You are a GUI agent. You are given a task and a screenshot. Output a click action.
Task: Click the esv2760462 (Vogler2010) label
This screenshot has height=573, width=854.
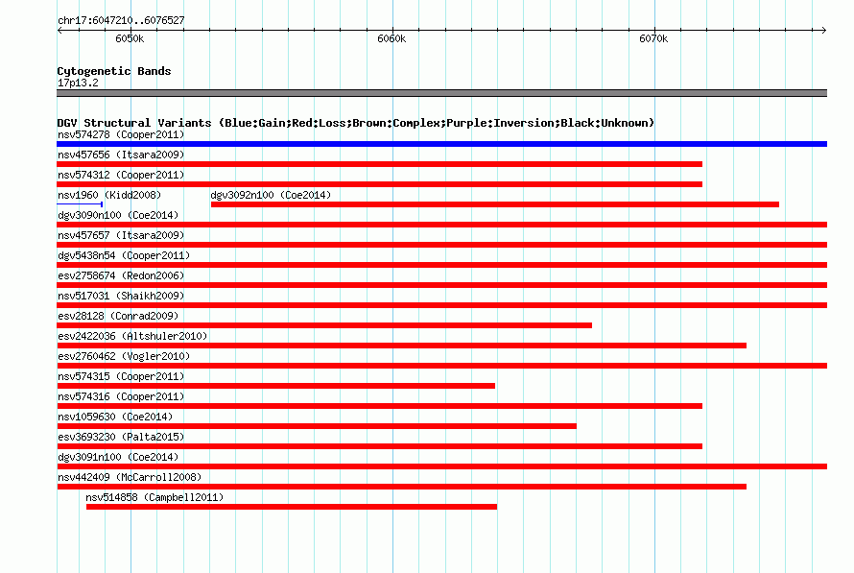point(124,356)
